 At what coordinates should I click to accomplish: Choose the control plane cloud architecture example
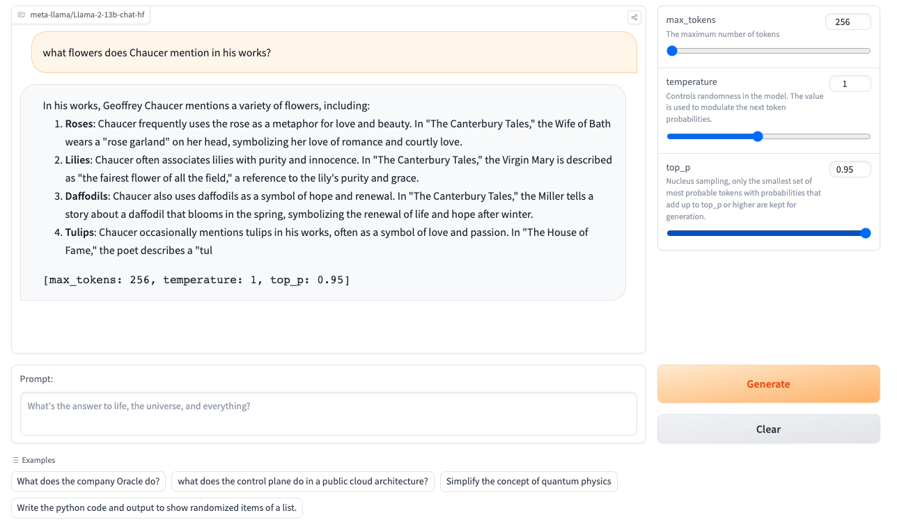pyautogui.click(x=303, y=482)
